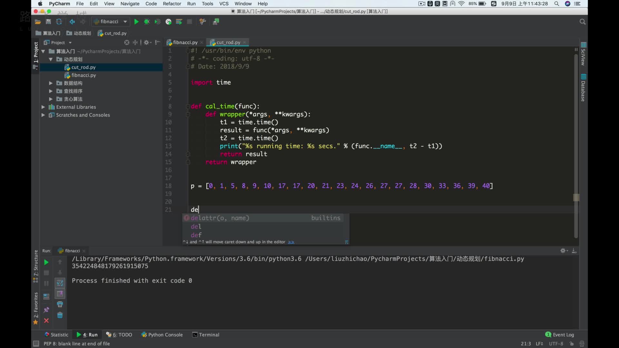Open fibnacci run configuration dropdown
Screen dimensions: 619x348
pyautogui.click(x=111, y=22)
